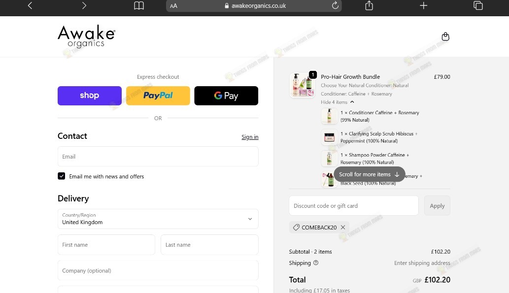The width and height of the screenshot is (509, 293).
Task: Focus the Last name field
Action: pos(210,245)
